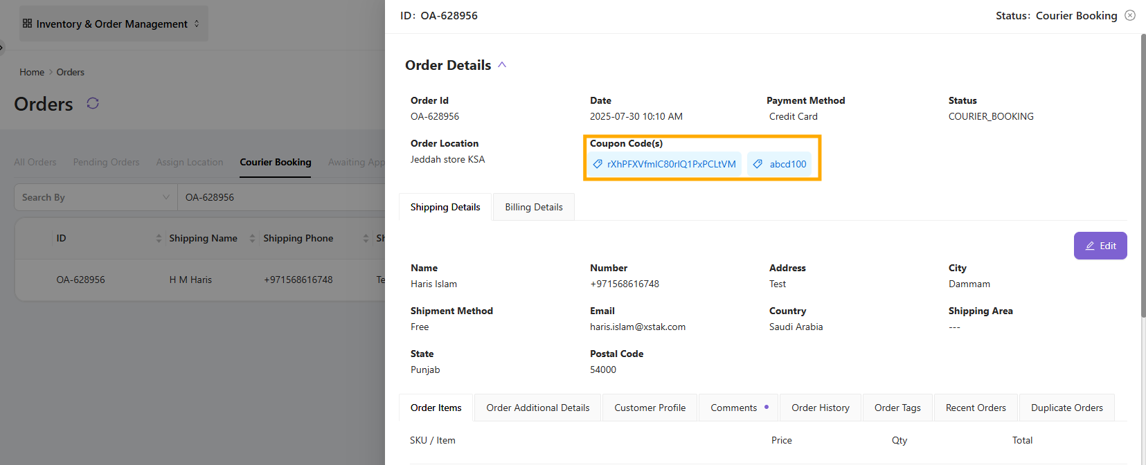The image size is (1146, 465).
Task: Click the refresh icon next to Orders
Action: 93,103
